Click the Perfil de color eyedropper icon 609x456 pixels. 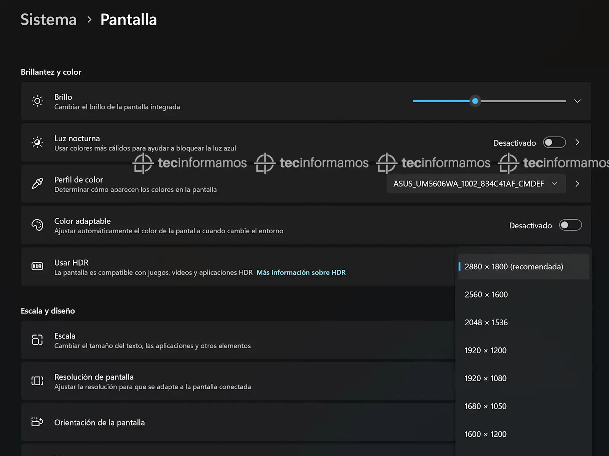pos(37,184)
